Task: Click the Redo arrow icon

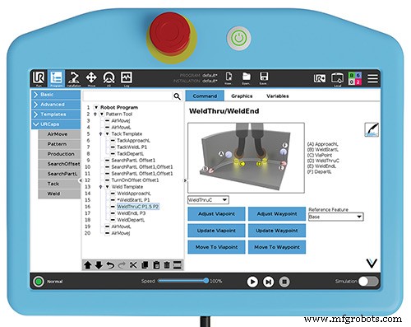Action: (122, 265)
